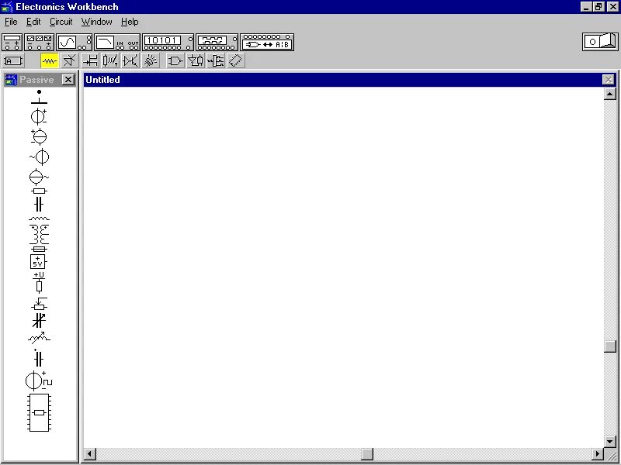
Task: Pick the AC voltage source component
Action: [x=40, y=157]
